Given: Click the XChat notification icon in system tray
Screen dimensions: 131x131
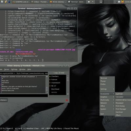Looking at the screenshot, I should (122, 2).
